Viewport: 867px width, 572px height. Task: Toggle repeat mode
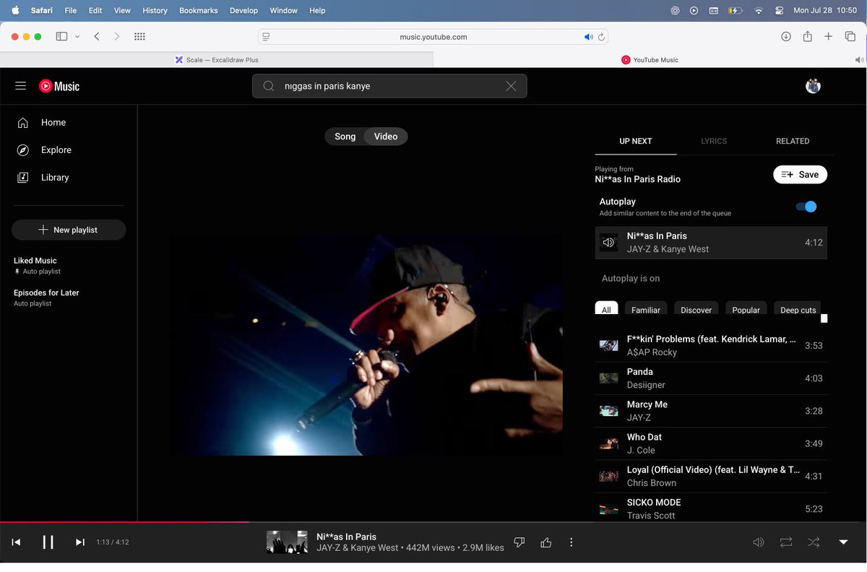(785, 542)
